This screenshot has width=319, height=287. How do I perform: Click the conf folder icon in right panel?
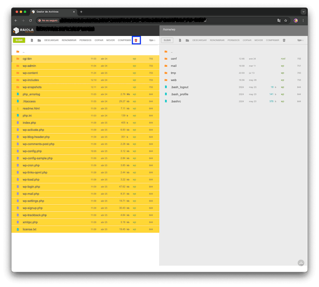[166, 59]
